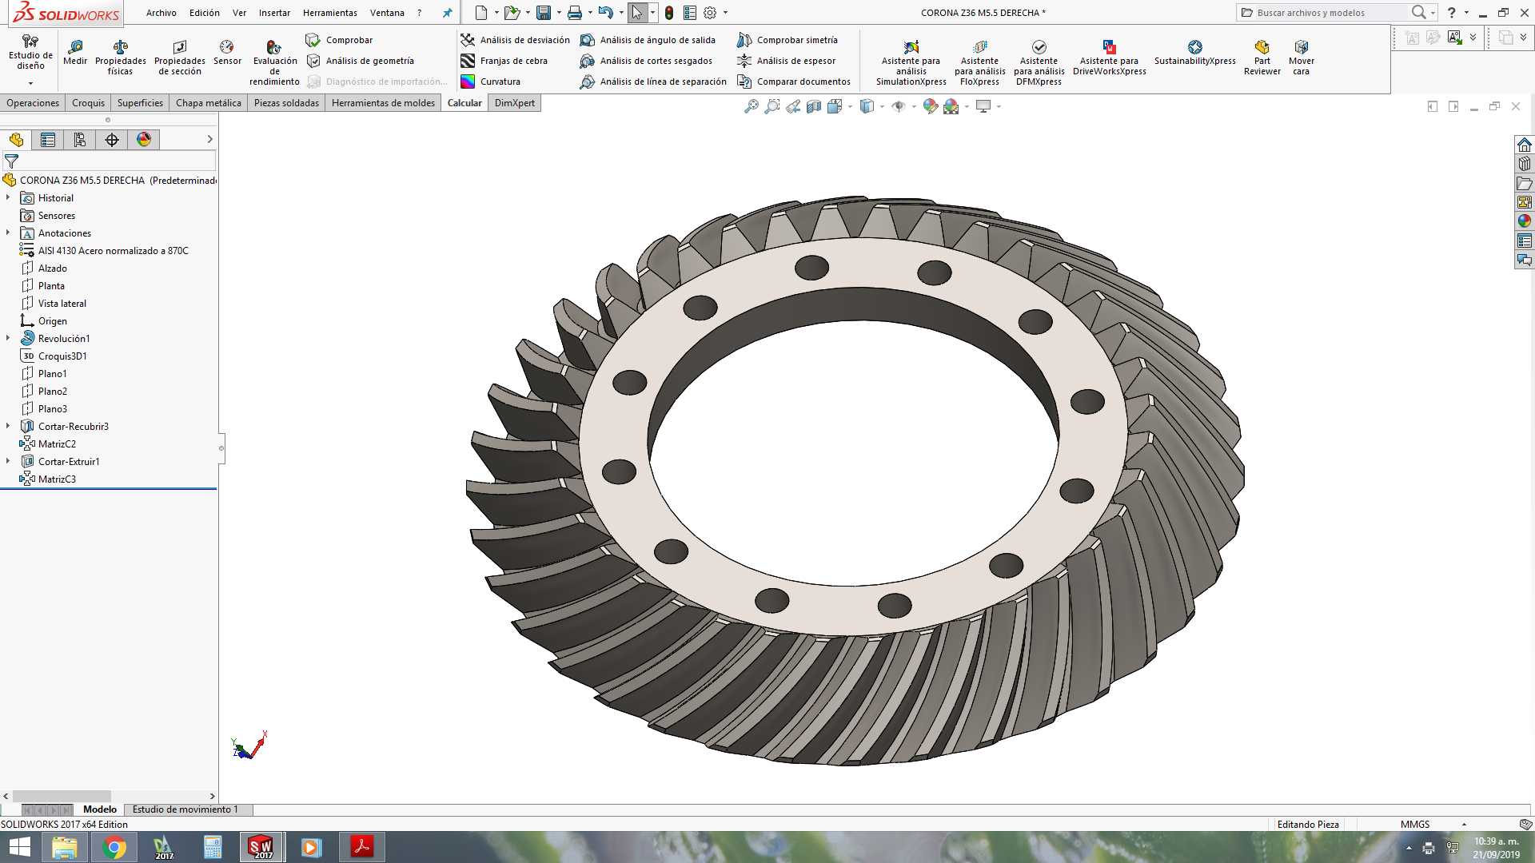Click Comparar documentos button

[794, 82]
